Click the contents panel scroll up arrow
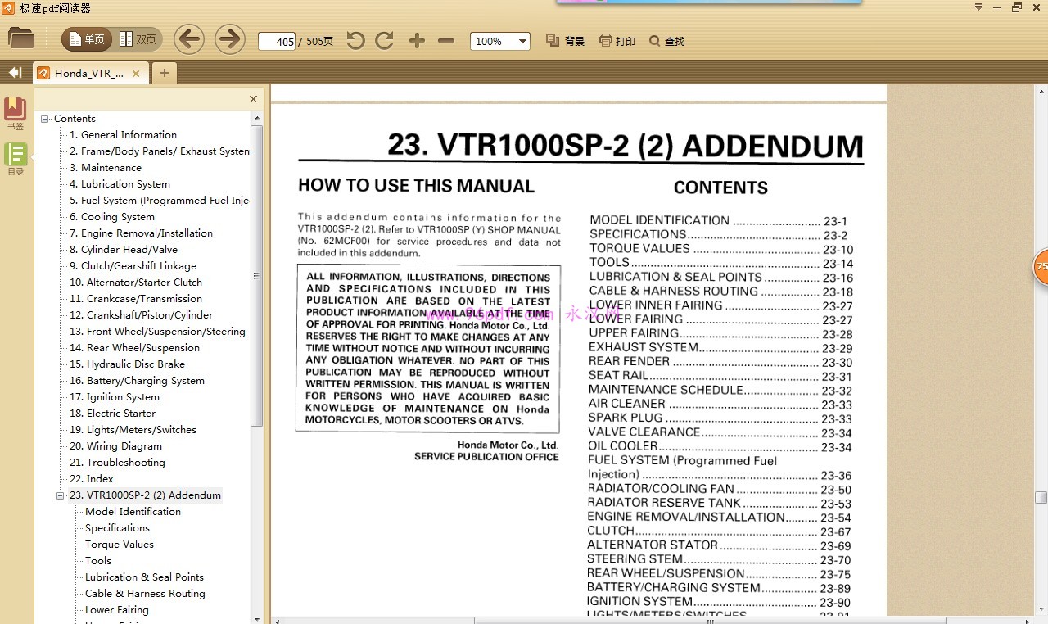Screen dimensions: 1048x624 [257, 119]
